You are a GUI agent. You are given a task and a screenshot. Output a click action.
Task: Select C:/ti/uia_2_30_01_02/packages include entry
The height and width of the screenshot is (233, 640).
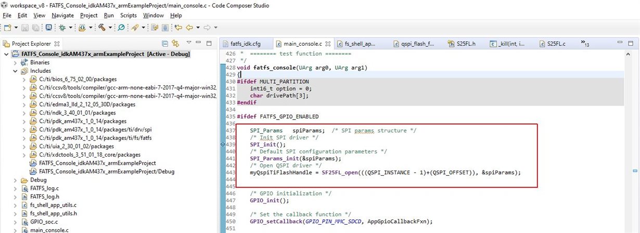coord(73,146)
